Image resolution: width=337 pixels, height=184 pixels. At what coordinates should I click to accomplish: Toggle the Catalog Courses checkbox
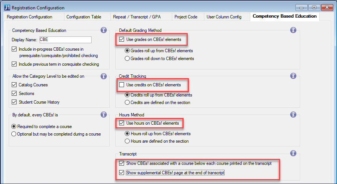15,85
